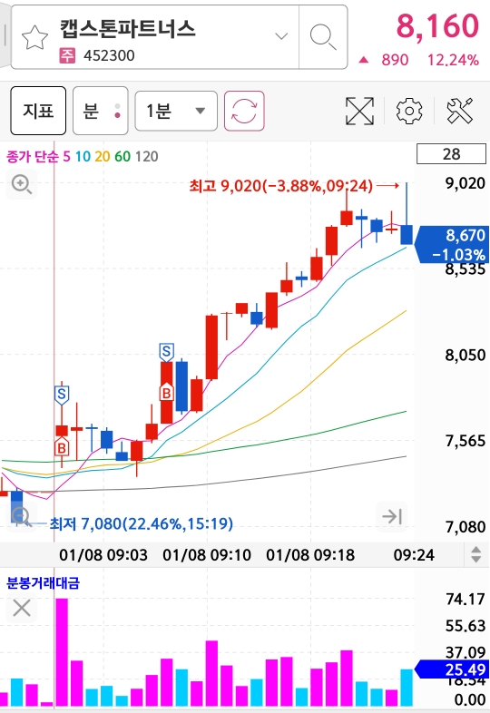This screenshot has height=713, width=490.
Task: Select the 60-period moving average label
Action: [x=122, y=156]
